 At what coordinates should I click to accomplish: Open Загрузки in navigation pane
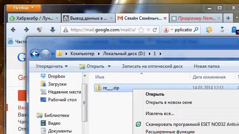pyautogui.click(x=53, y=84)
